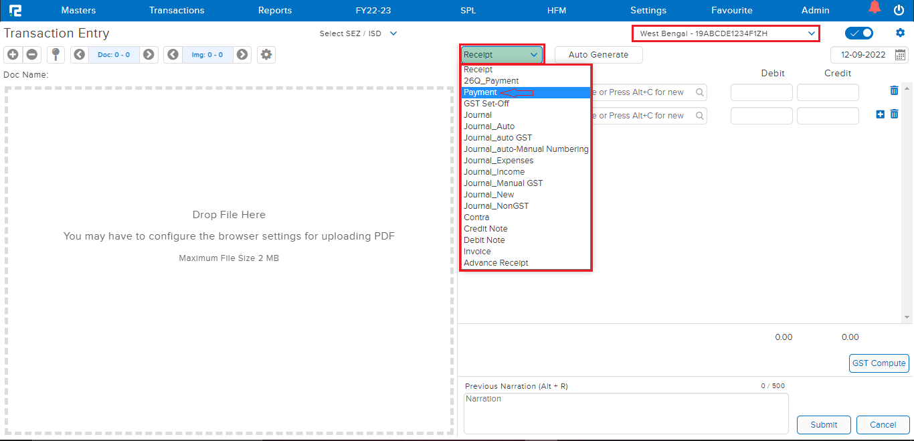
Task: Go to previous image using Img arrow
Action: (173, 55)
